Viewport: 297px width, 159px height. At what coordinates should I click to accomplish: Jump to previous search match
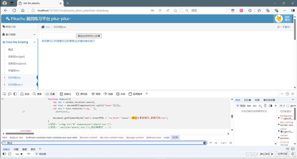click(x=211, y=143)
